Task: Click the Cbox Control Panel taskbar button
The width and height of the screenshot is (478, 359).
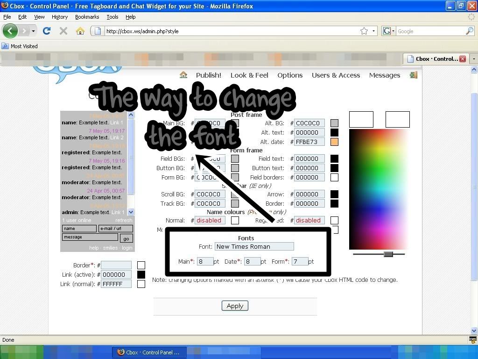Action: (x=149, y=352)
